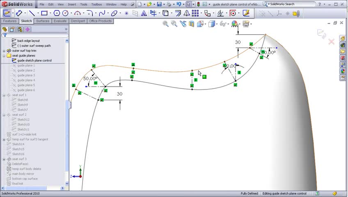Viewport: 348px width, 197px height.
Task: Open the Rectangle tool dropdown arrow
Action: tap(50, 13)
